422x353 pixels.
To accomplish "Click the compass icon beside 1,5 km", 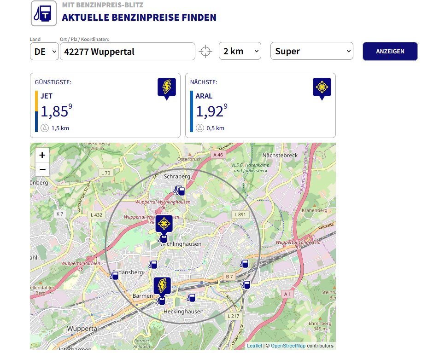I will [x=45, y=128].
